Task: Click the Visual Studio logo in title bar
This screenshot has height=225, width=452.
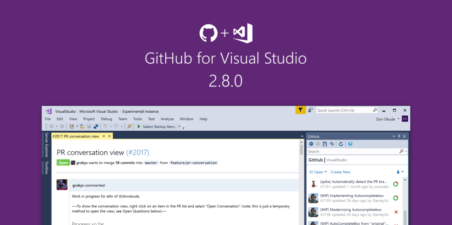Action: pos(48,111)
